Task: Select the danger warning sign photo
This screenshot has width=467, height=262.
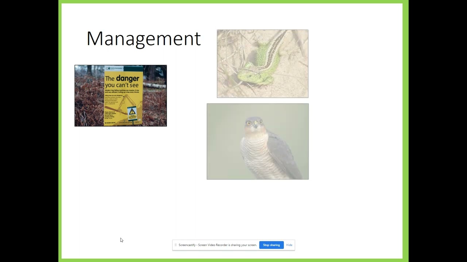Action: 121,96
